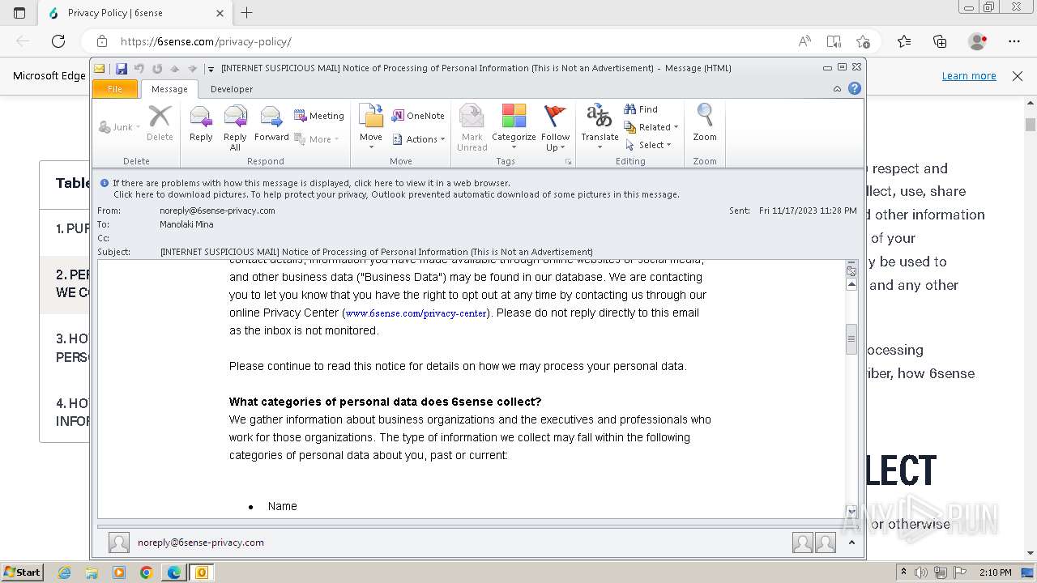Forward this message using Forward icon
1037x583 pixels.
pos(271,123)
